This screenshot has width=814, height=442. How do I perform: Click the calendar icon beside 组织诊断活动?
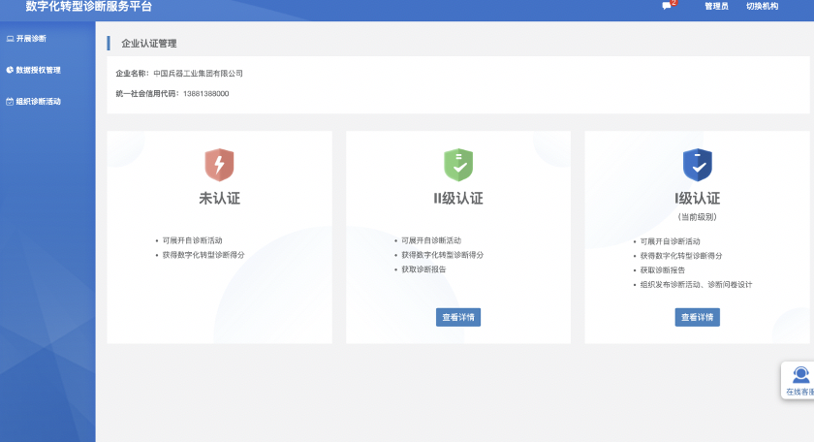pos(10,101)
